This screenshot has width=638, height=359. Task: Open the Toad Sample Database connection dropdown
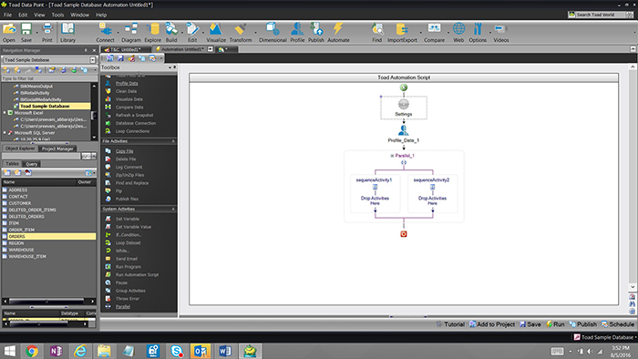[92, 60]
